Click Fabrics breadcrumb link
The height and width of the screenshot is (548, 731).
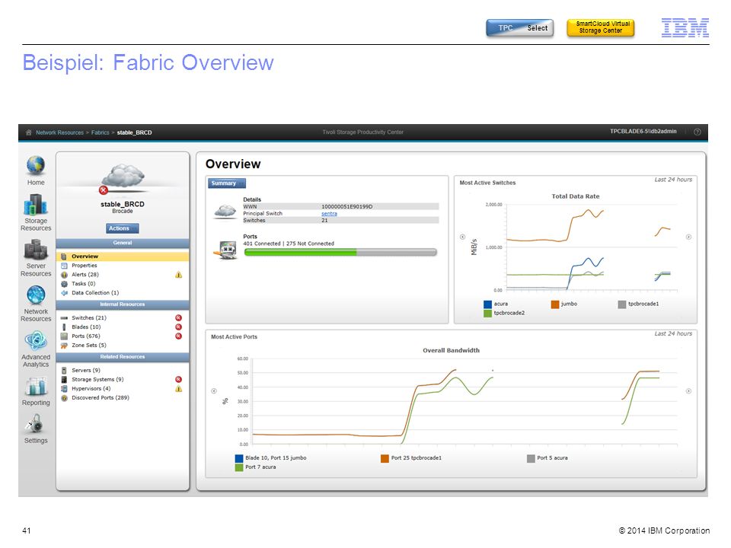[x=101, y=132]
